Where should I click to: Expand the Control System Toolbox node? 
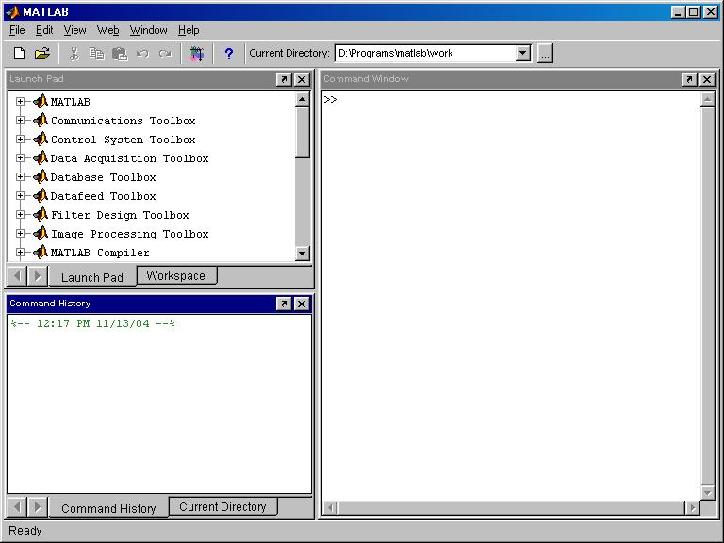click(x=20, y=139)
